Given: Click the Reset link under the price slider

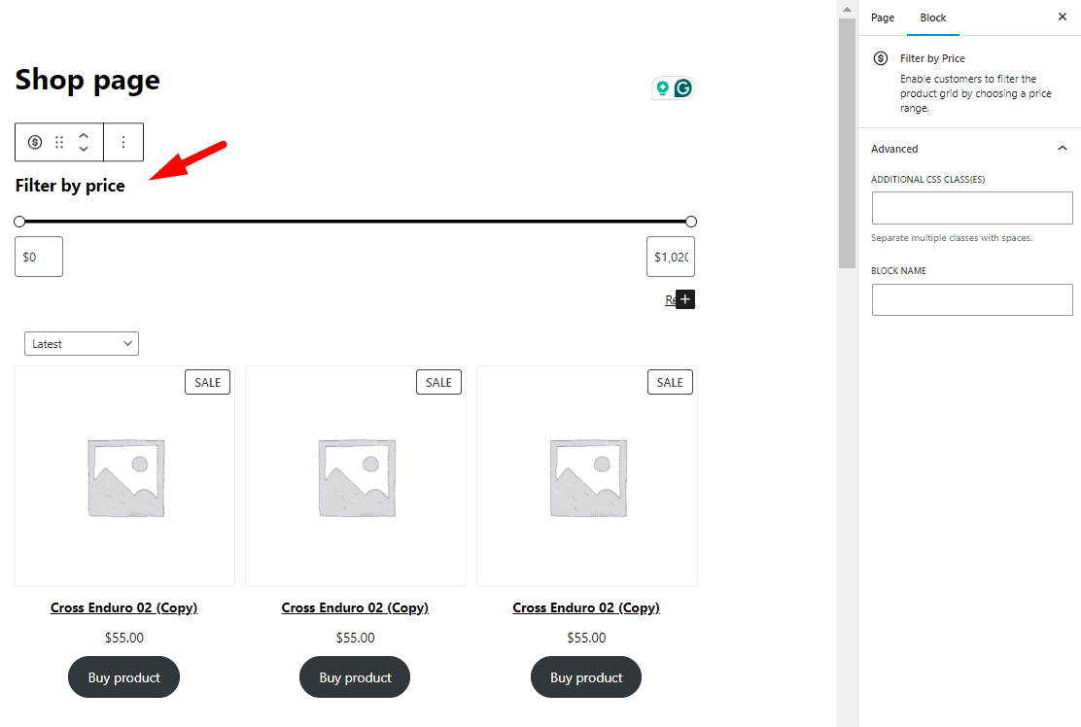Looking at the screenshot, I should tap(673, 299).
